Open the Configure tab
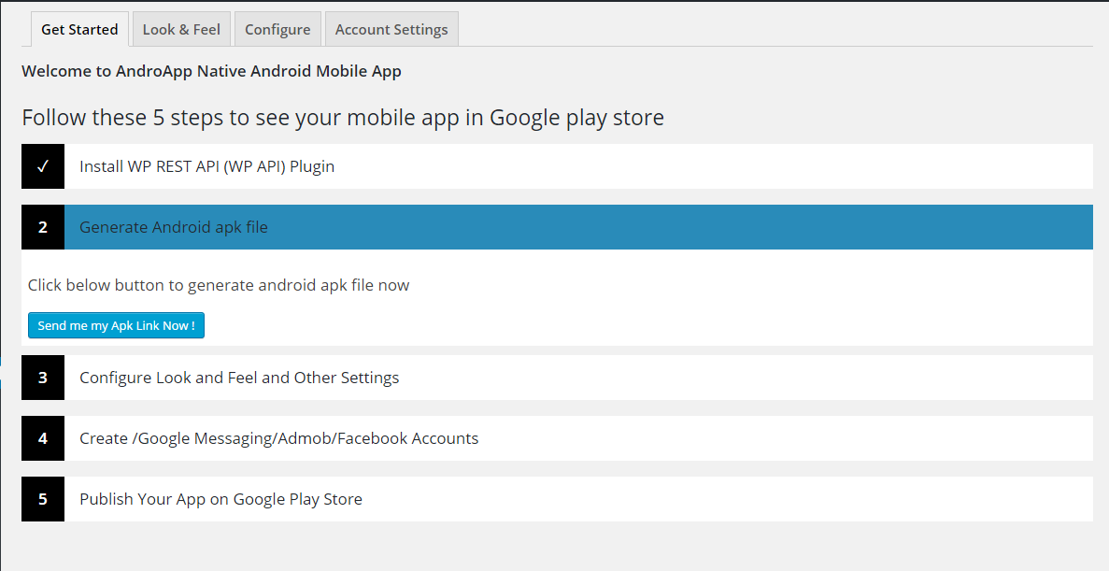 277,29
